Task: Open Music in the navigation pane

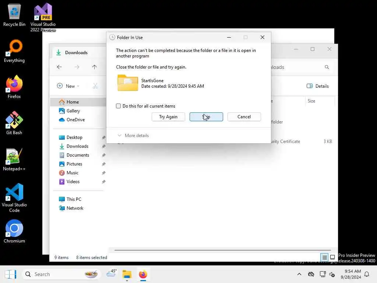Action: (x=73, y=173)
